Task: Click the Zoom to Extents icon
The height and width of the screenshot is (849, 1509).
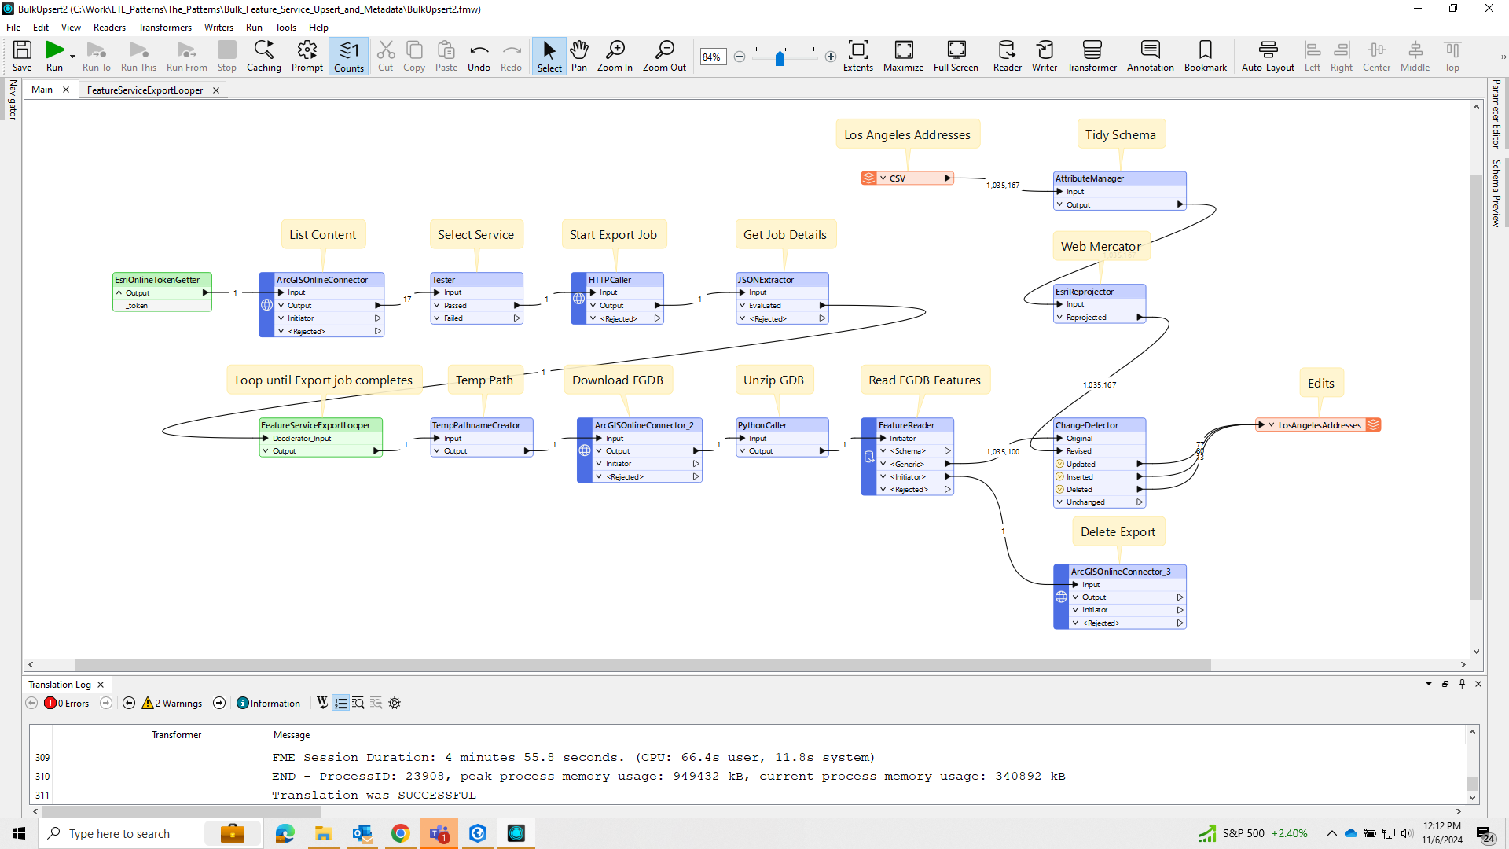Action: pyautogui.click(x=858, y=56)
